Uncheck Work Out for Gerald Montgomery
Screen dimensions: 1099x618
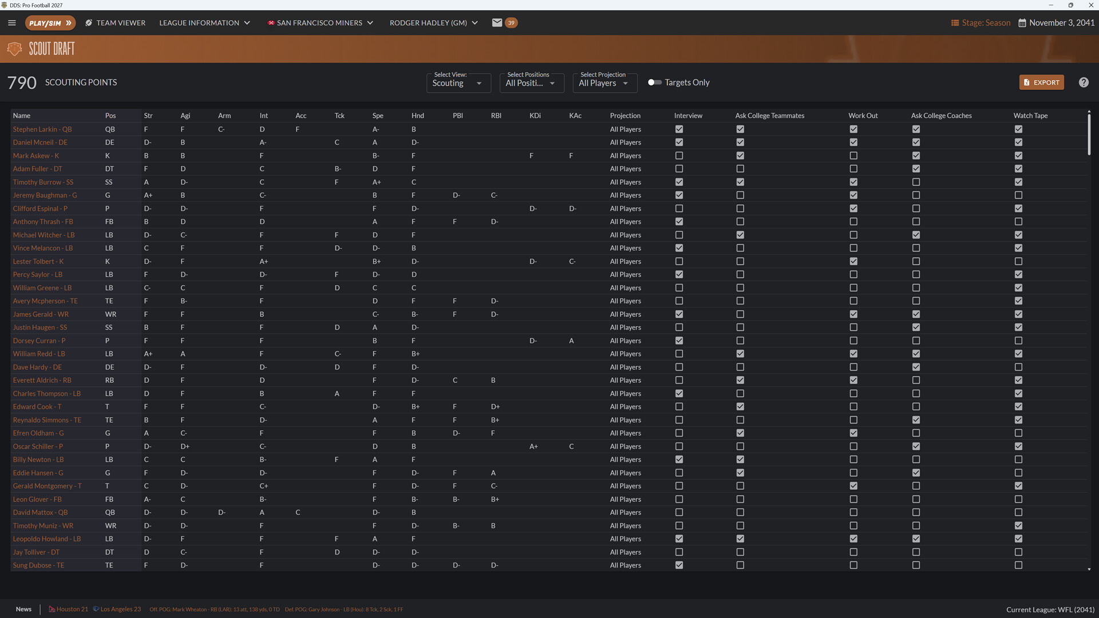(x=853, y=486)
